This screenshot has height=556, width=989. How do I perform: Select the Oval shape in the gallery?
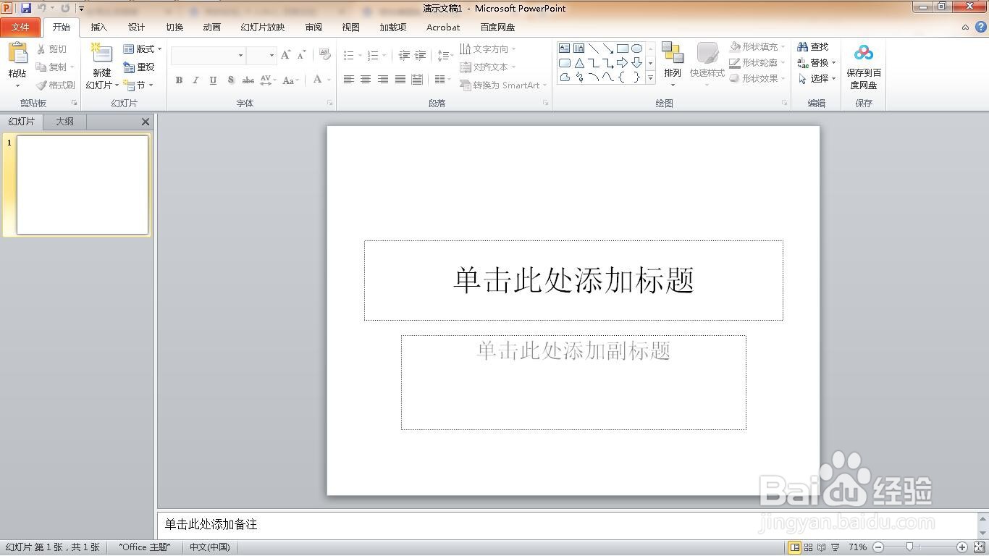click(636, 49)
